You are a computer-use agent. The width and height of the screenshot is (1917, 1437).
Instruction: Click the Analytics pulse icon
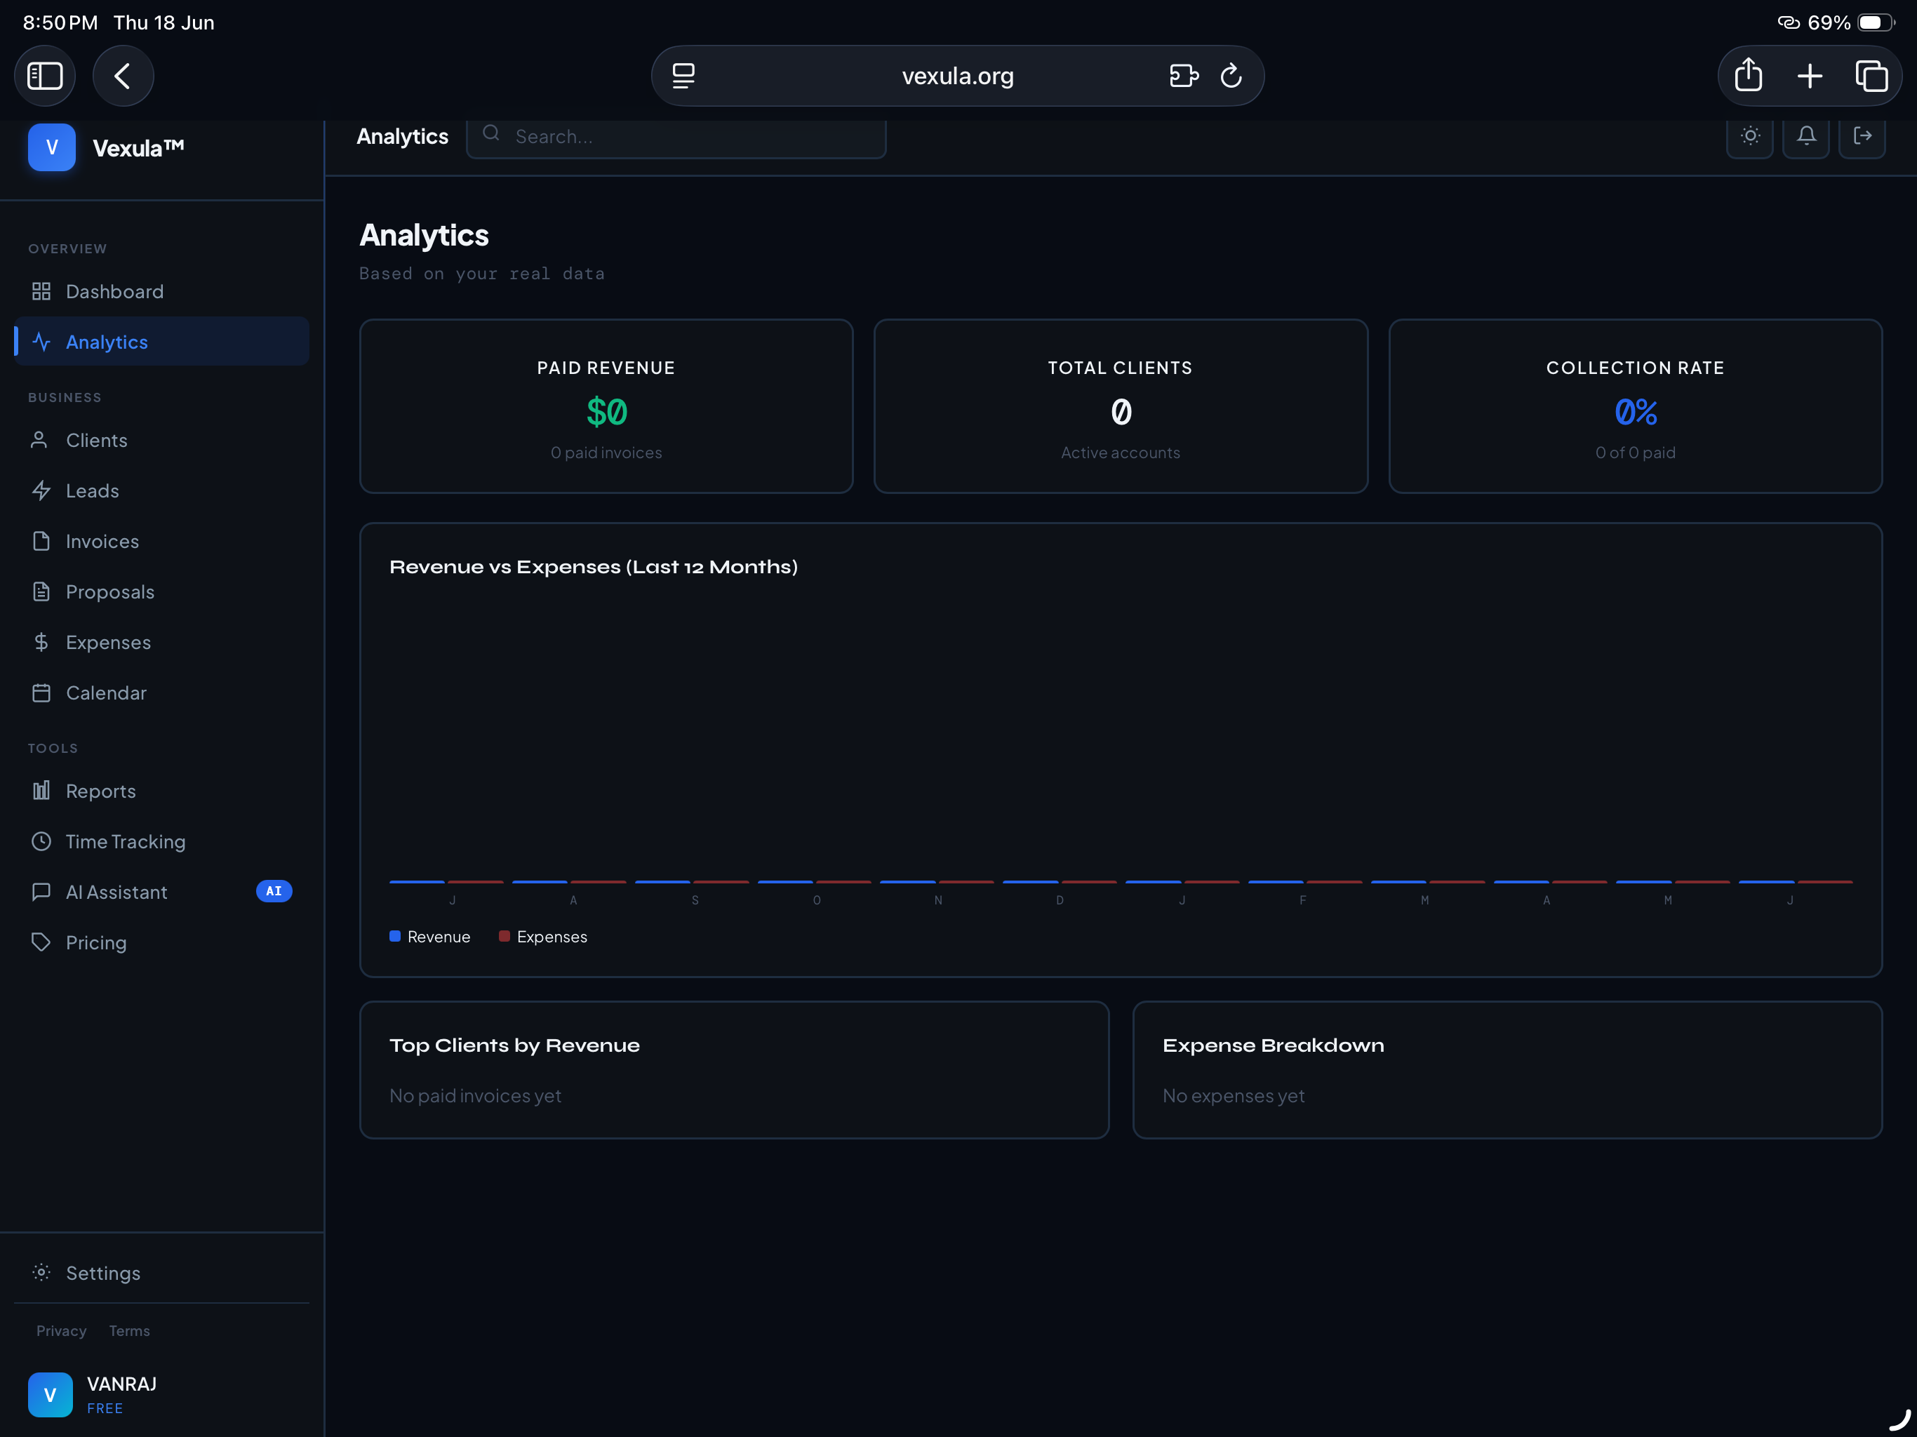click(x=41, y=342)
